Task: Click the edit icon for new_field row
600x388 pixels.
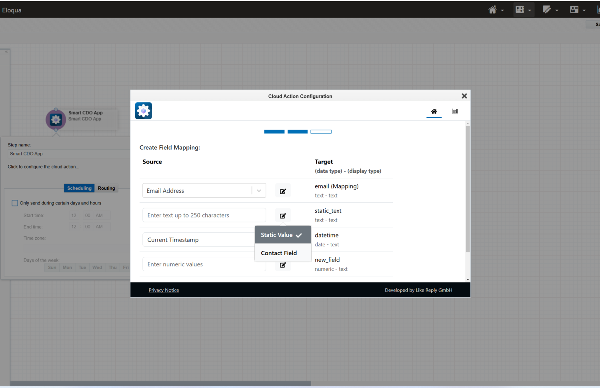Action: pyautogui.click(x=283, y=265)
